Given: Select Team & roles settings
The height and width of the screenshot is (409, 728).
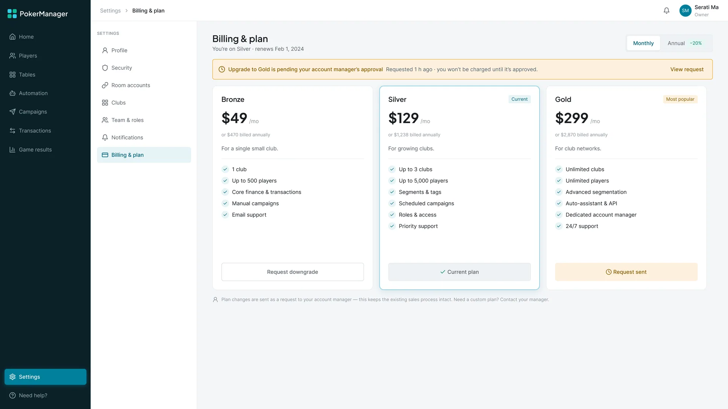Looking at the screenshot, I should [144, 120].
